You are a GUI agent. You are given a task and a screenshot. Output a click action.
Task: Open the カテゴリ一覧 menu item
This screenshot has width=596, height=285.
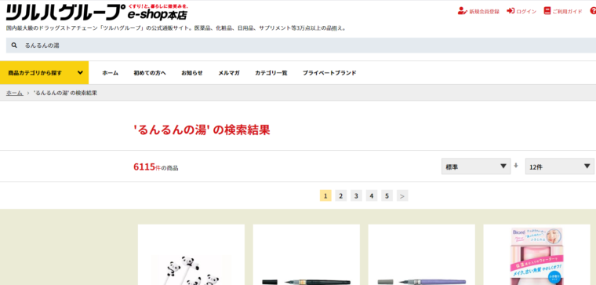coord(271,73)
